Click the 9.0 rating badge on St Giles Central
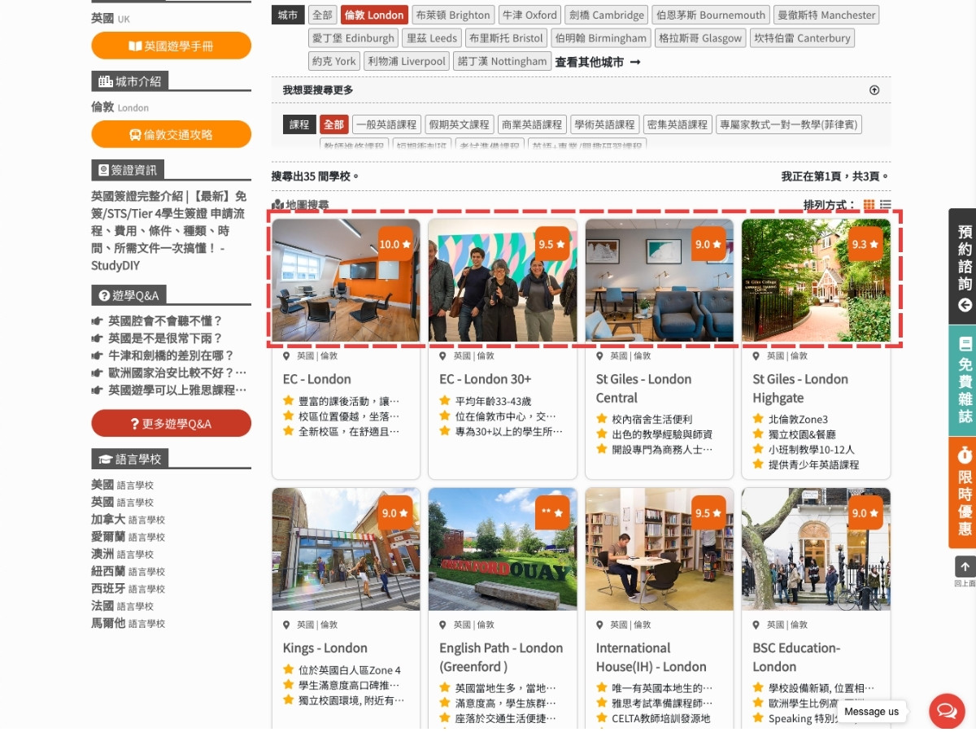 tap(708, 244)
